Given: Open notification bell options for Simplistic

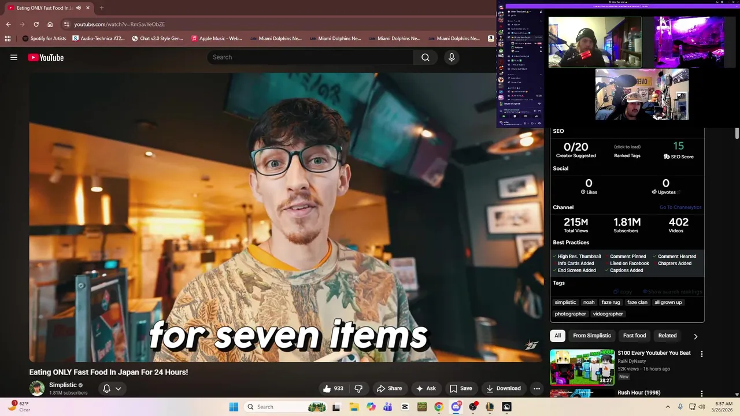Looking at the screenshot, I should [112, 388].
